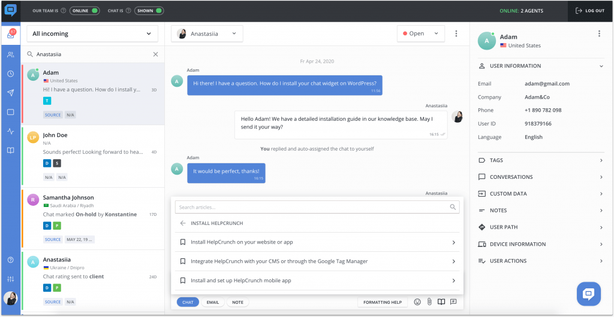
Task: Toggle the team Online status switch
Action: [85, 11]
